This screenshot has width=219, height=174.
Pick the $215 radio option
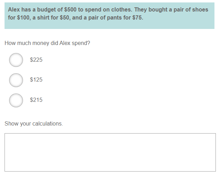click(x=16, y=100)
